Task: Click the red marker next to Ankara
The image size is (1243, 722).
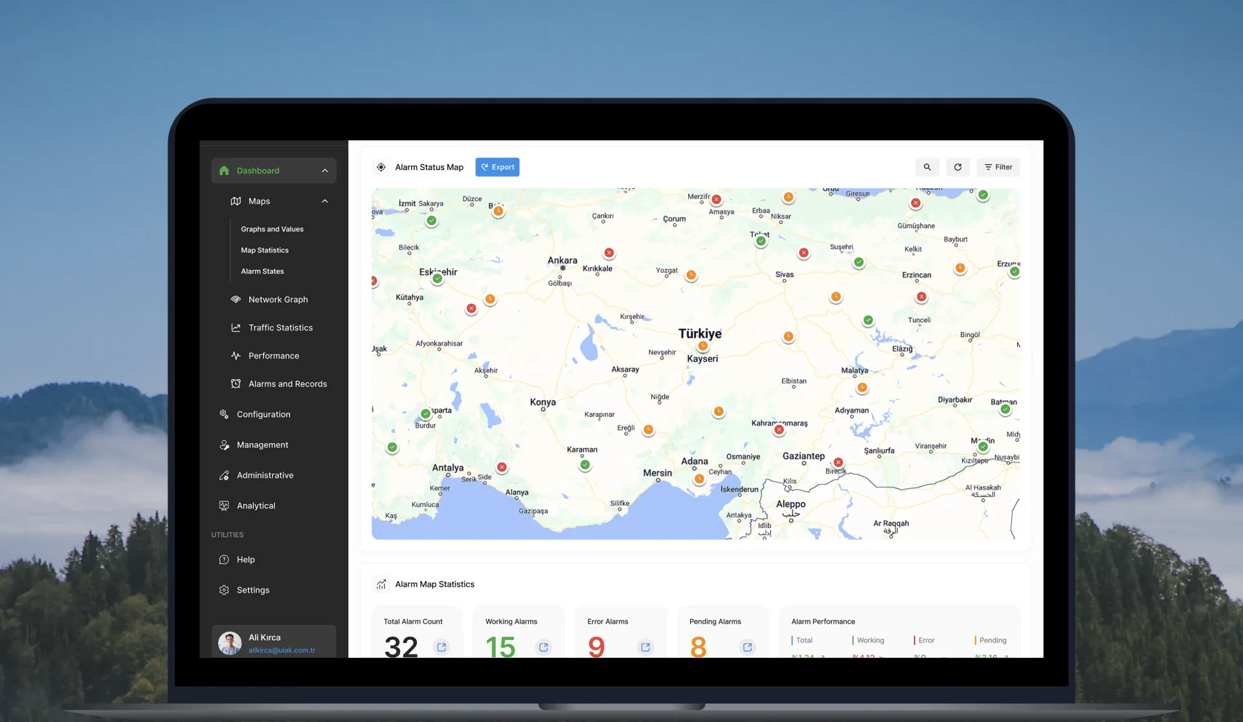Action: (609, 253)
